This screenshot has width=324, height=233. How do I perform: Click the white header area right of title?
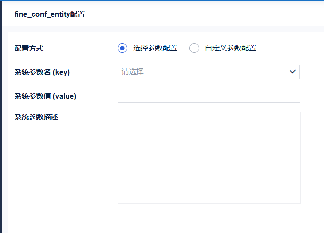coord(204,14)
